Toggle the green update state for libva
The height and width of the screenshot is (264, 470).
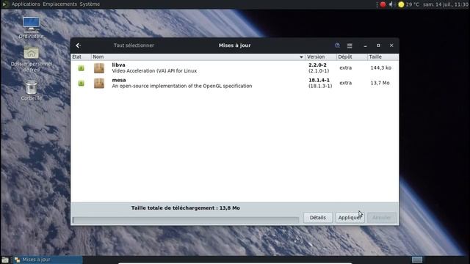click(x=81, y=68)
